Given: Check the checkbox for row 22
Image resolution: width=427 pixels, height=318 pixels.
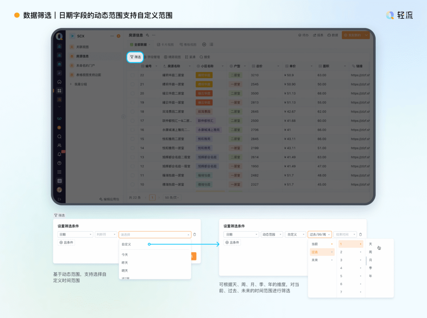Looking at the screenshot, I should click(x=132, y=75).
